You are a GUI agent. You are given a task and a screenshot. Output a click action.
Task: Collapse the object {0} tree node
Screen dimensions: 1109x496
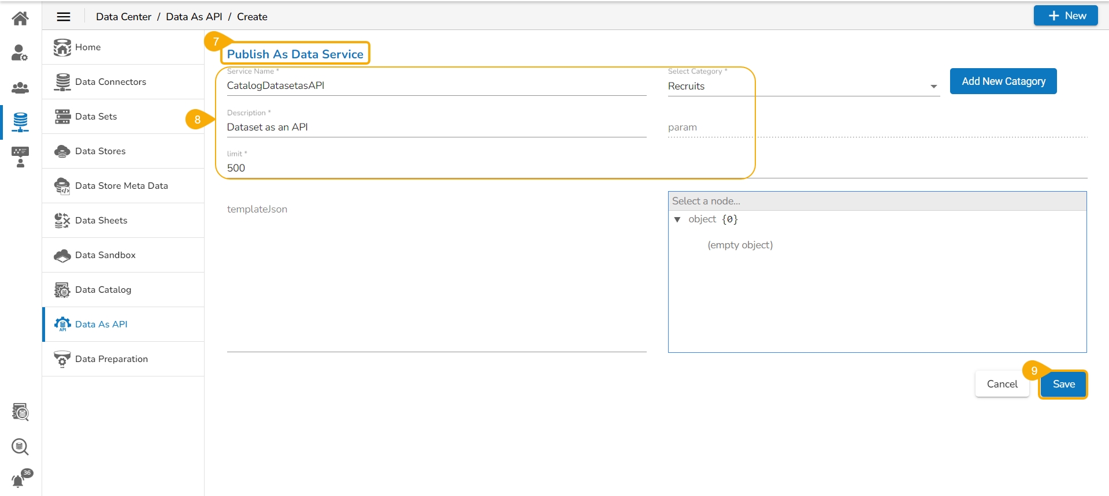pos(677,219)
